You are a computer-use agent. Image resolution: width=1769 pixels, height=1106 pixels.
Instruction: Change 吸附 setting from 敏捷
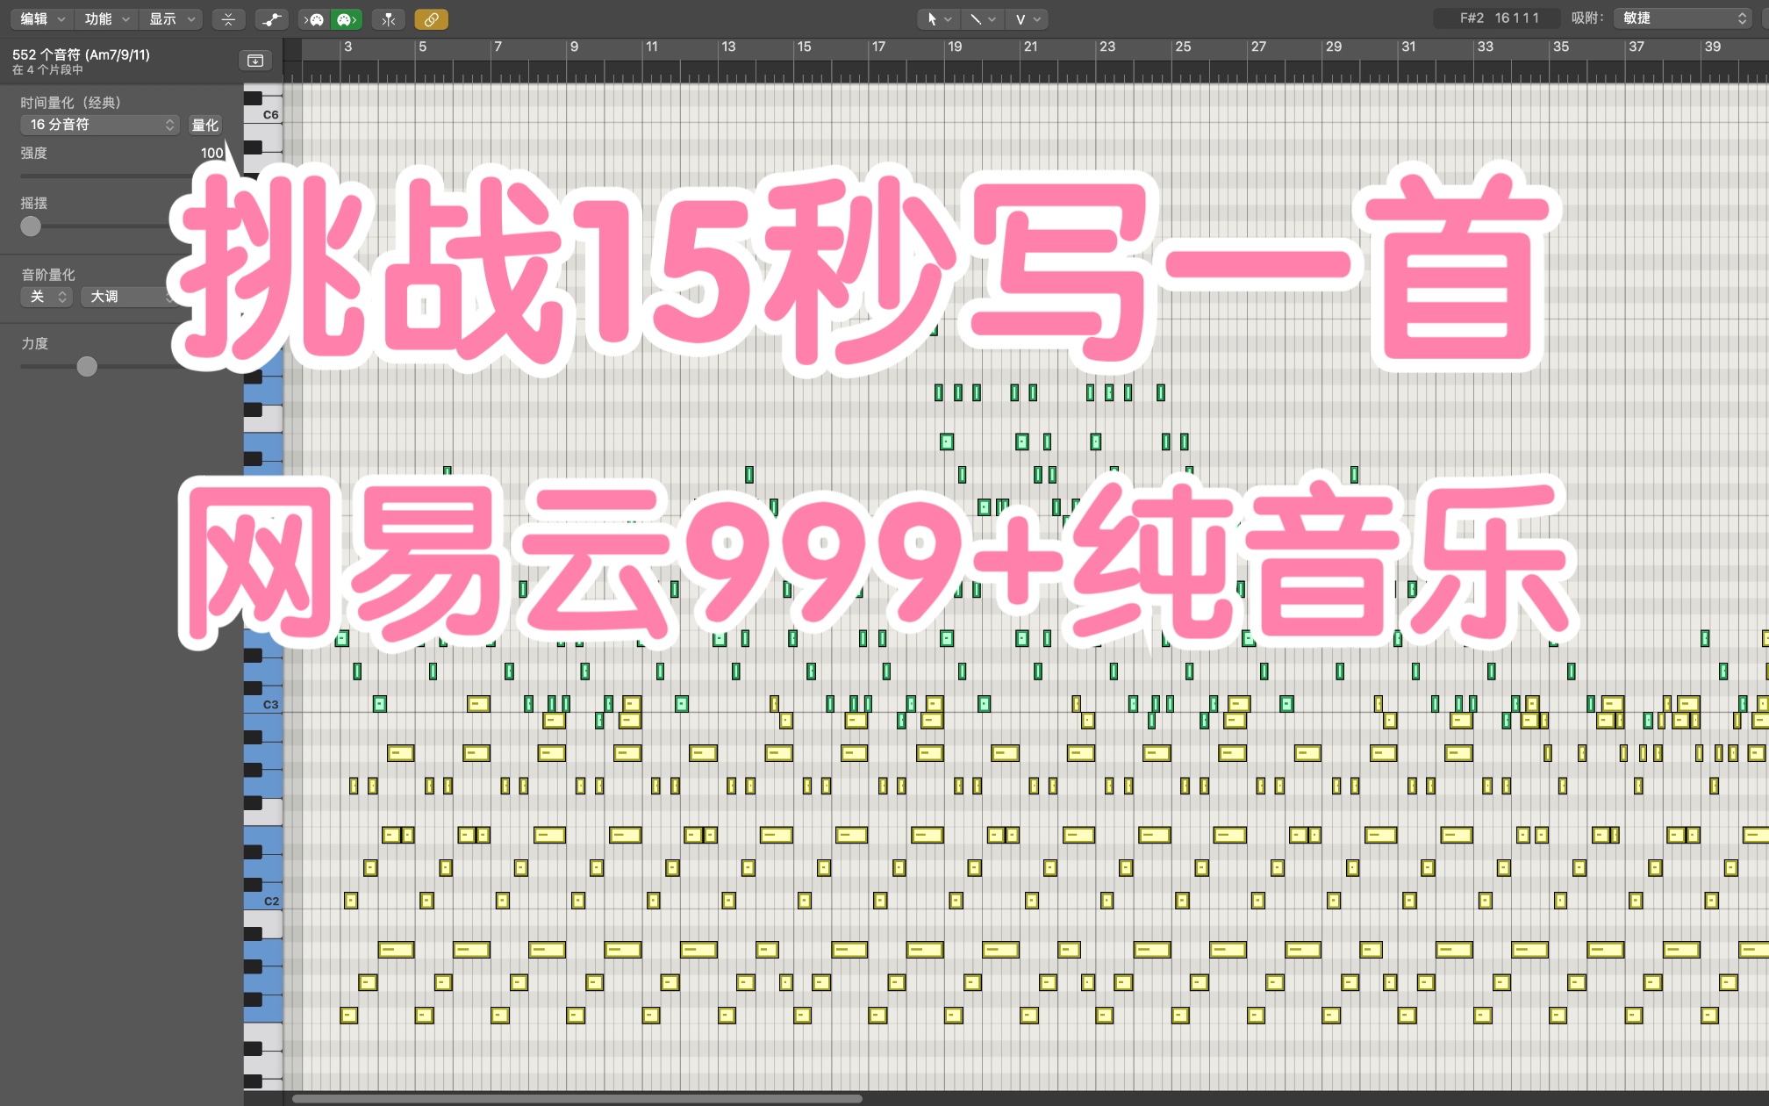tap(1680, 17)
